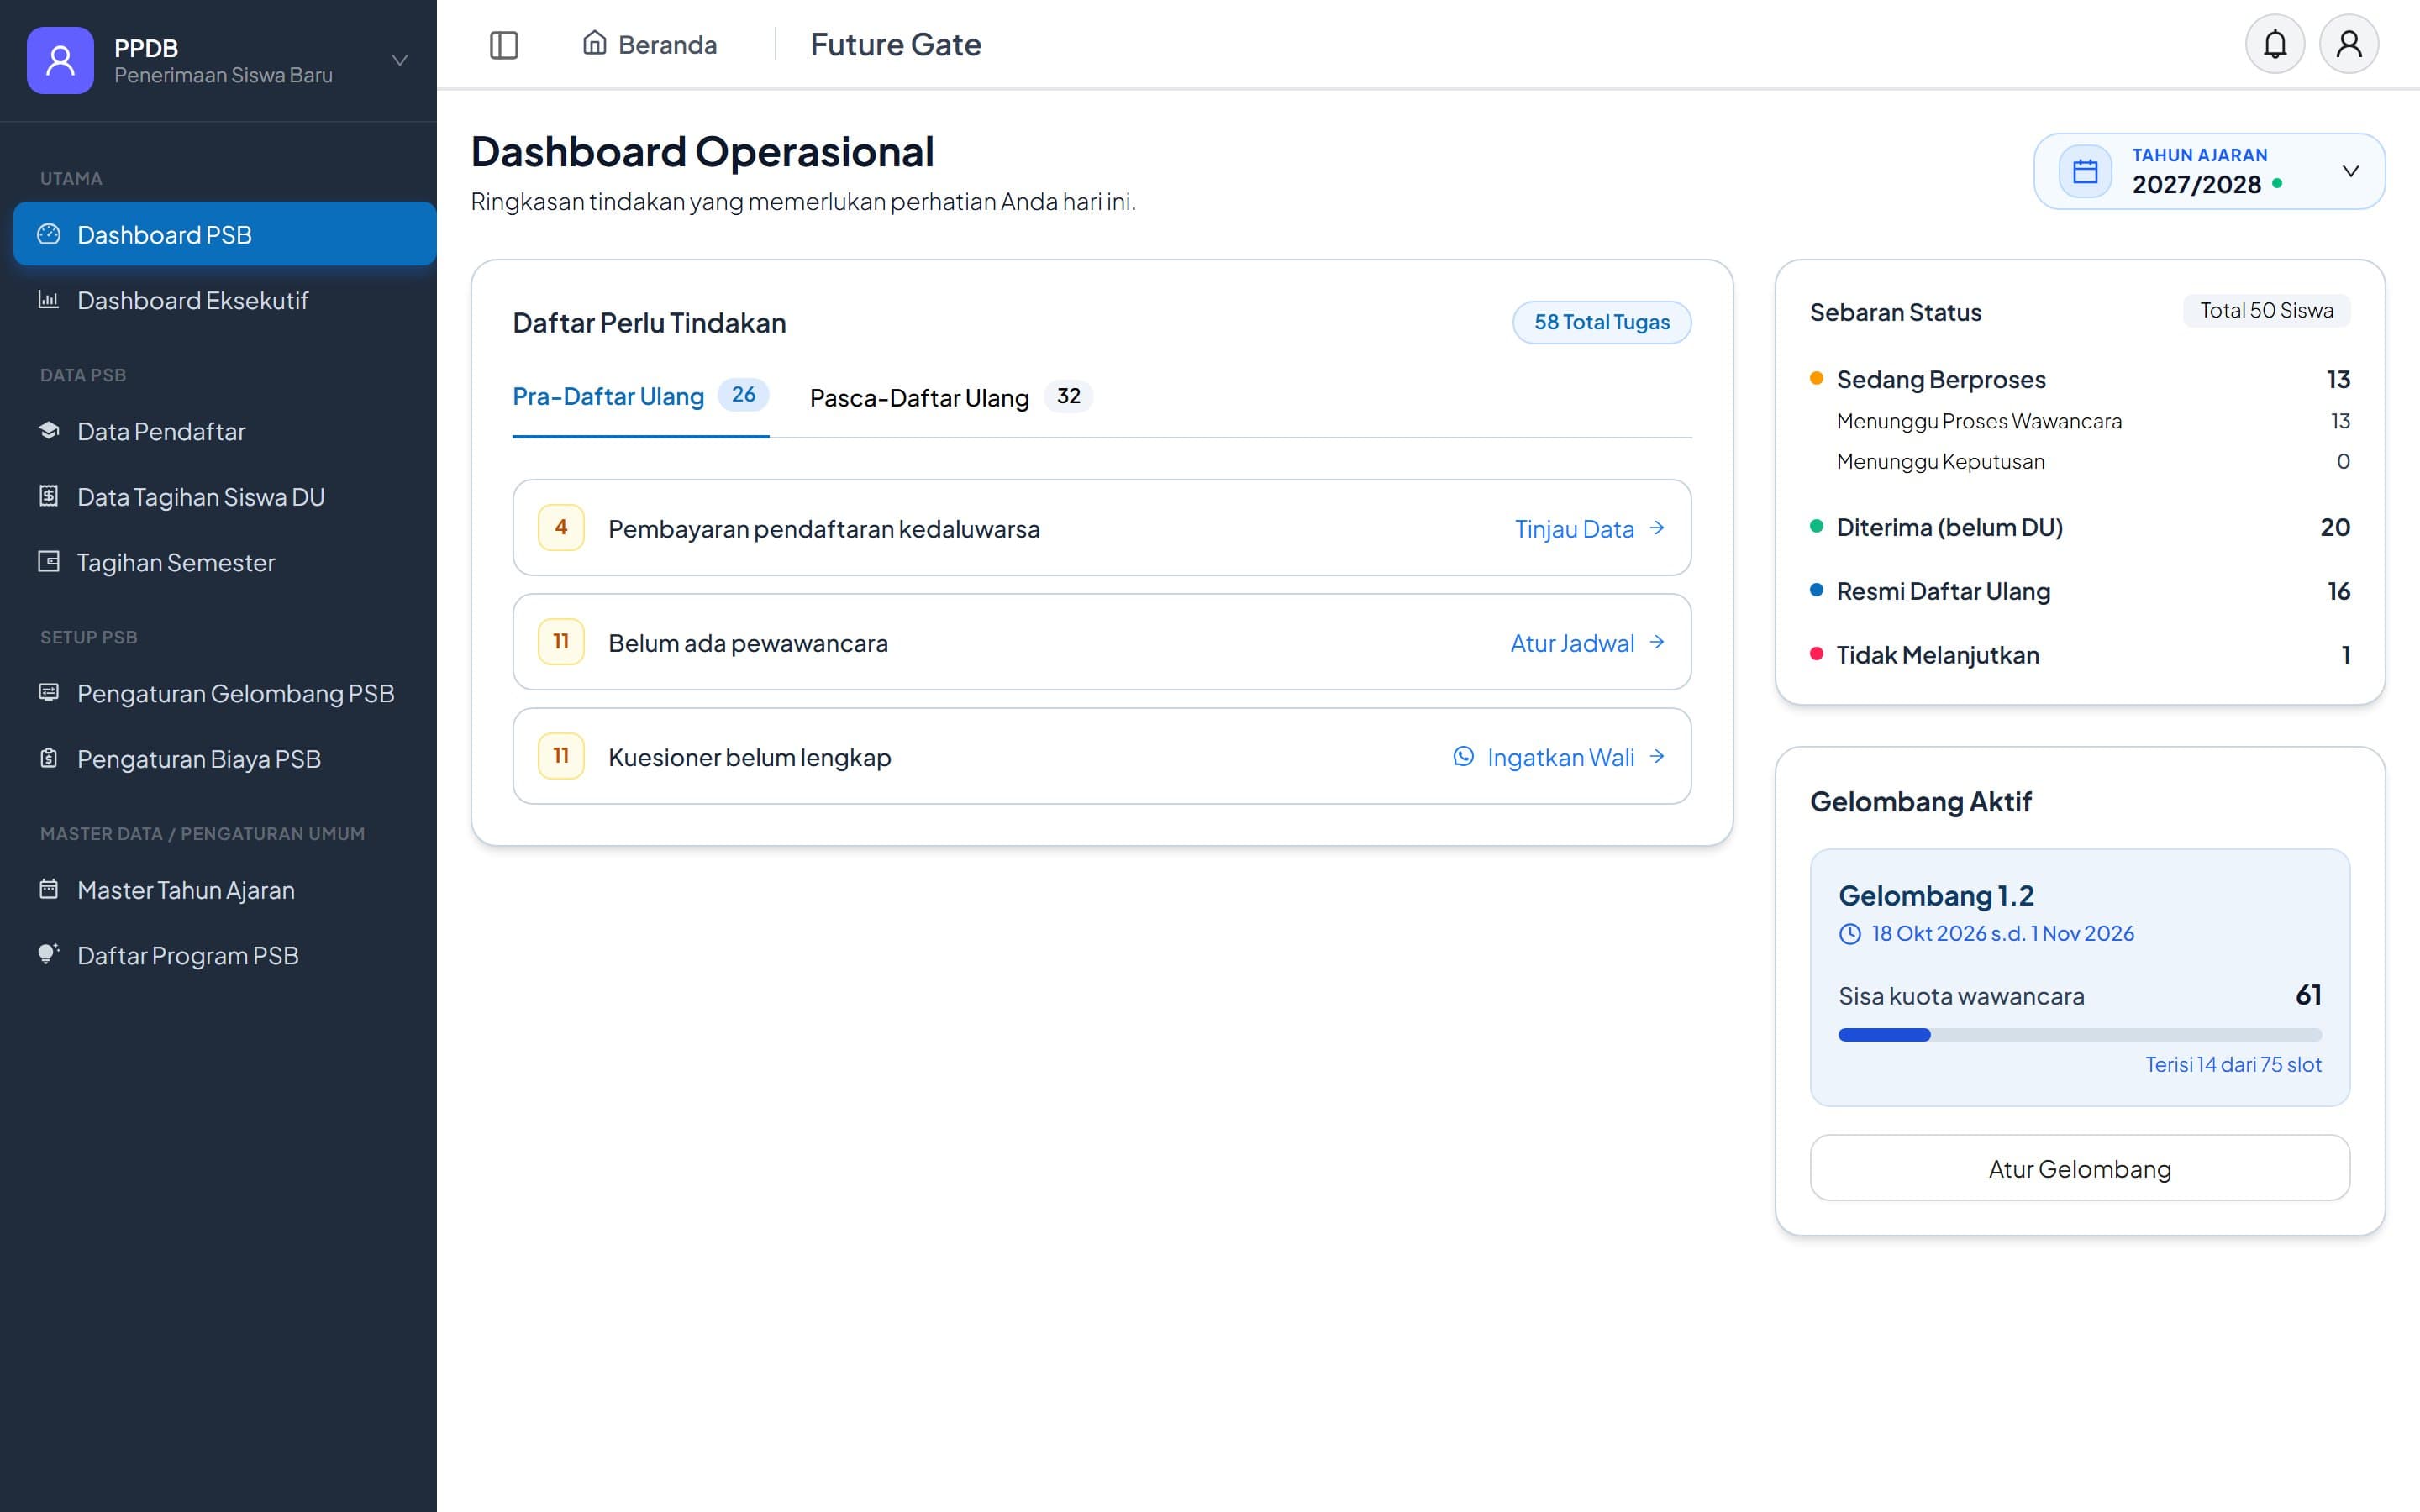The height and width of the screenshot is (1512, 2420).
Task: Click the Resmi Daftar Ulang status row
Action: pos(2079,591)
